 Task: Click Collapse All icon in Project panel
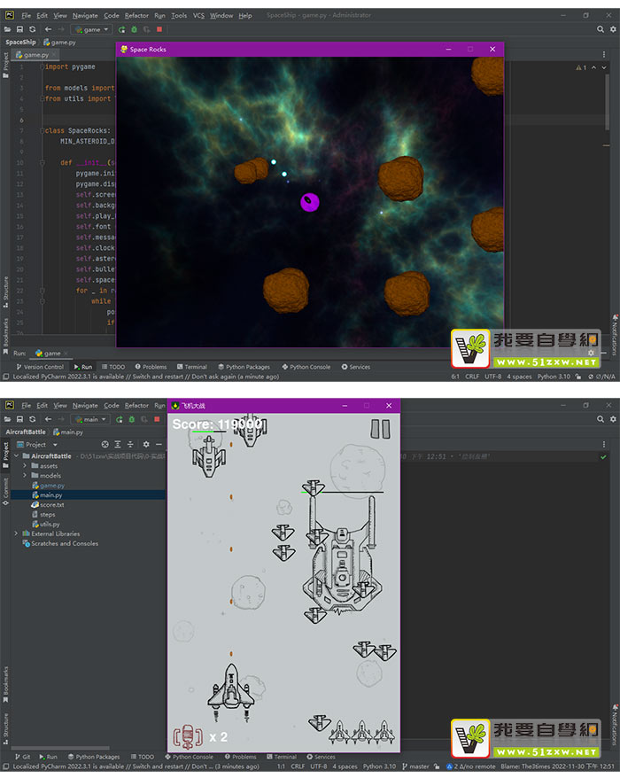click(x=130, y=444)
